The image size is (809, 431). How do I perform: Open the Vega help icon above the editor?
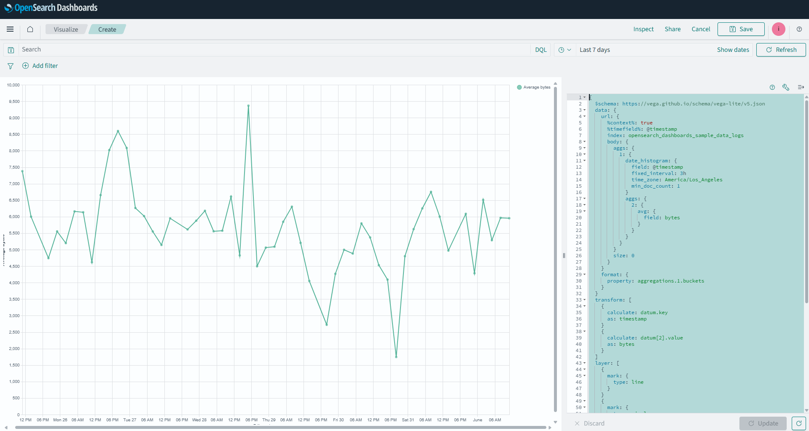pyautogui.click(x=772, y=87)
